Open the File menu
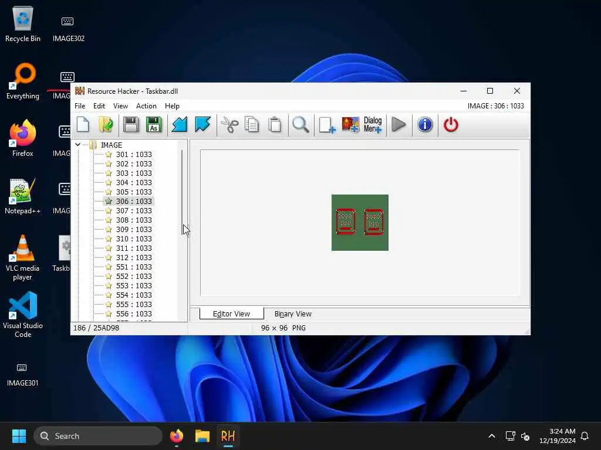601x450 pixels. [x=80, y=106]
